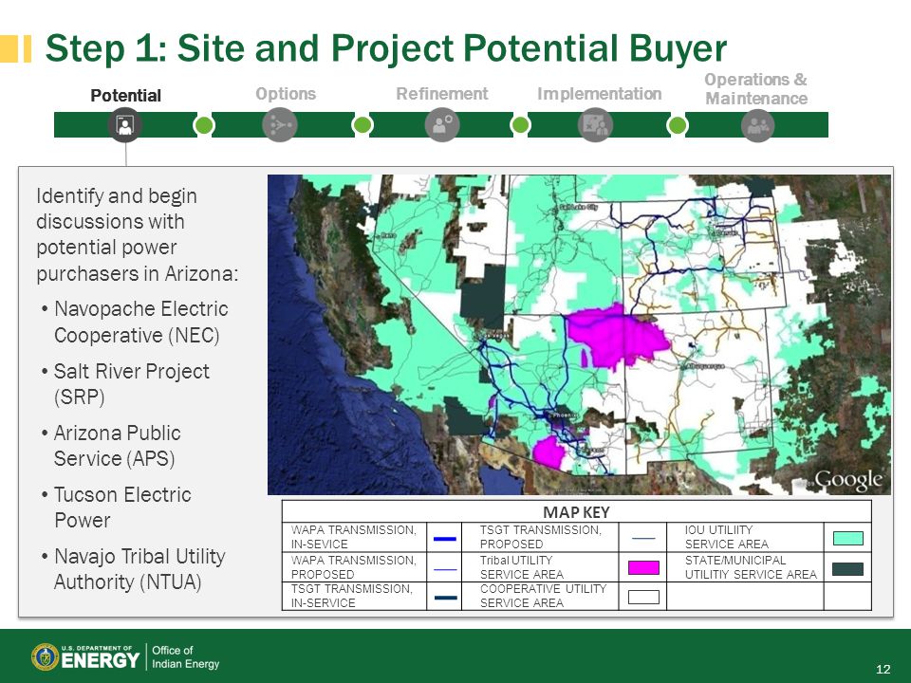The width and height of the screenshot is (911, 683).
Task: Click the green dot before Operations & Maintenance
Action: (x=678, y=125)
